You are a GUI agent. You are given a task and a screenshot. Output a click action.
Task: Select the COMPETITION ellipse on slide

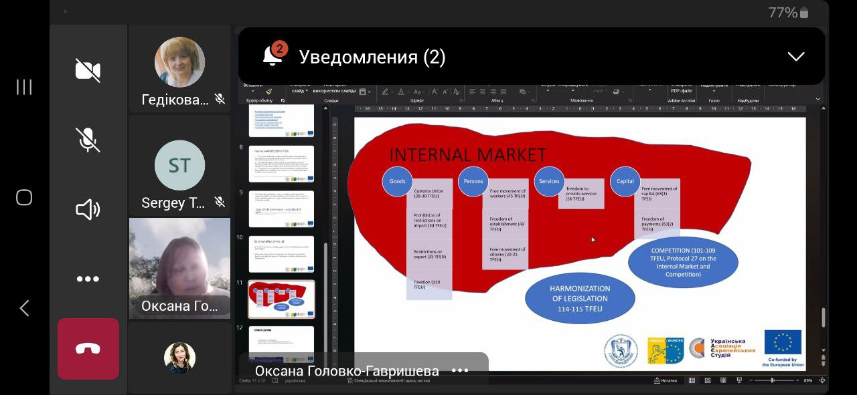coord(683,262)
